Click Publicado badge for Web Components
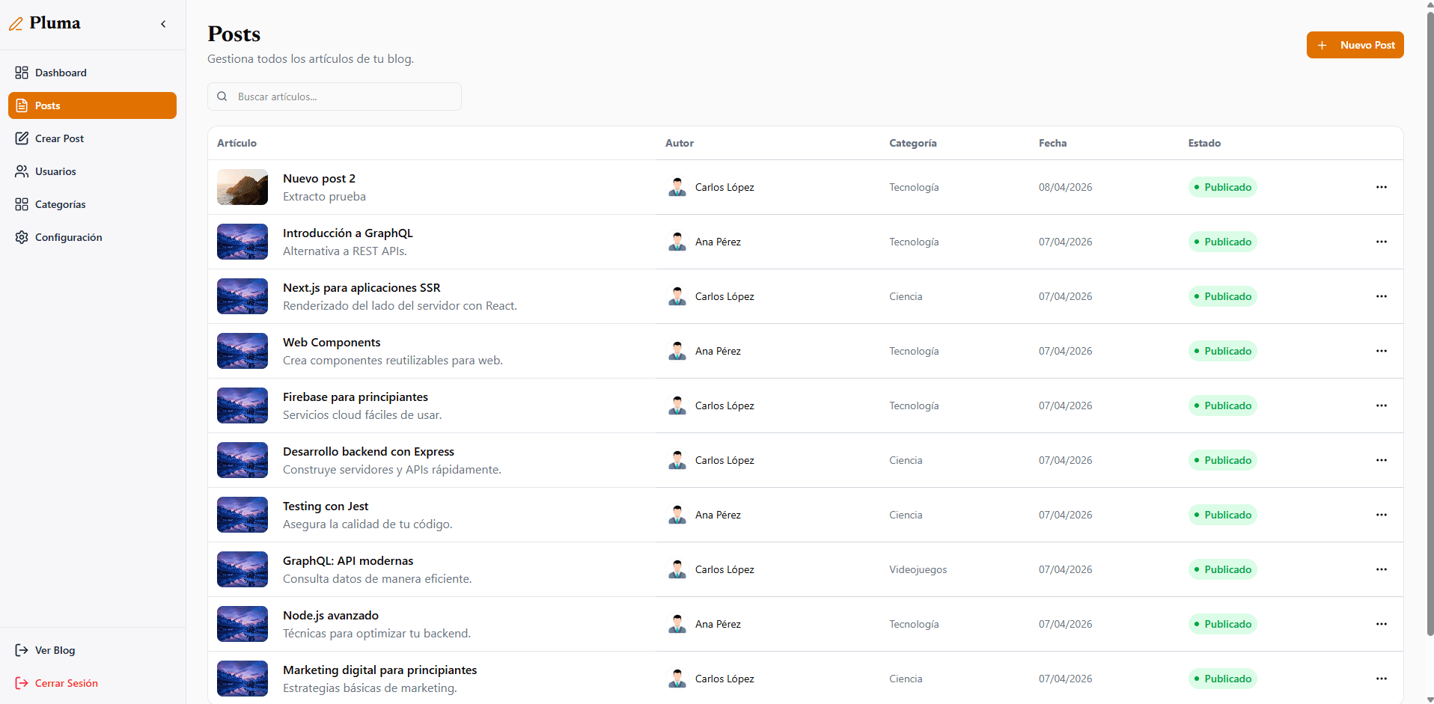This screenshot has height=704, width=1434. (x=1223, y=351)
